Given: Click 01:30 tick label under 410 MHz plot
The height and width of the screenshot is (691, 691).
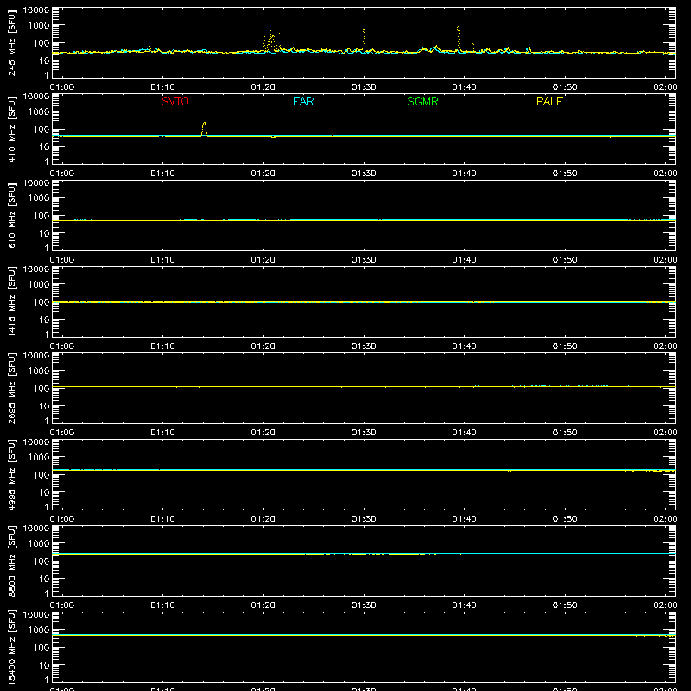Looking at the screenshot, I should (x=364, y=174).
